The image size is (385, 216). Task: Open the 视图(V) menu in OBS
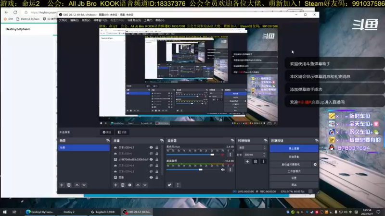click(x=86, y=20)
